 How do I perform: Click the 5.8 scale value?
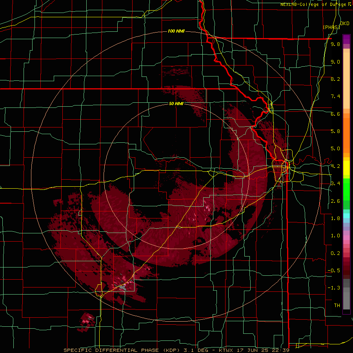click(335, 131)
